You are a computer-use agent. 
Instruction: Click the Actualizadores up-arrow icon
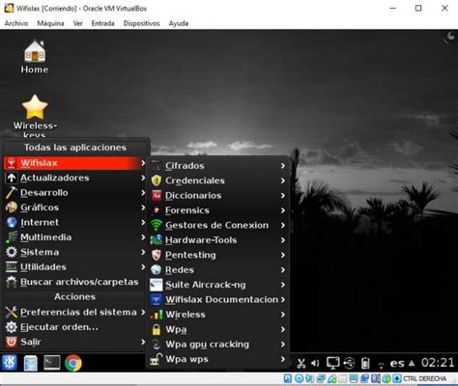pyautogui.click(x=12, y=178)
